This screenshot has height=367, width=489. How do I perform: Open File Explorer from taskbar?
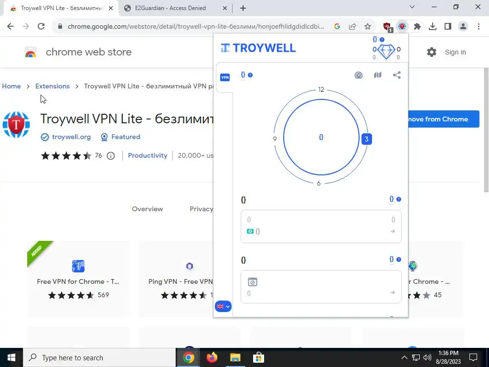235,357
